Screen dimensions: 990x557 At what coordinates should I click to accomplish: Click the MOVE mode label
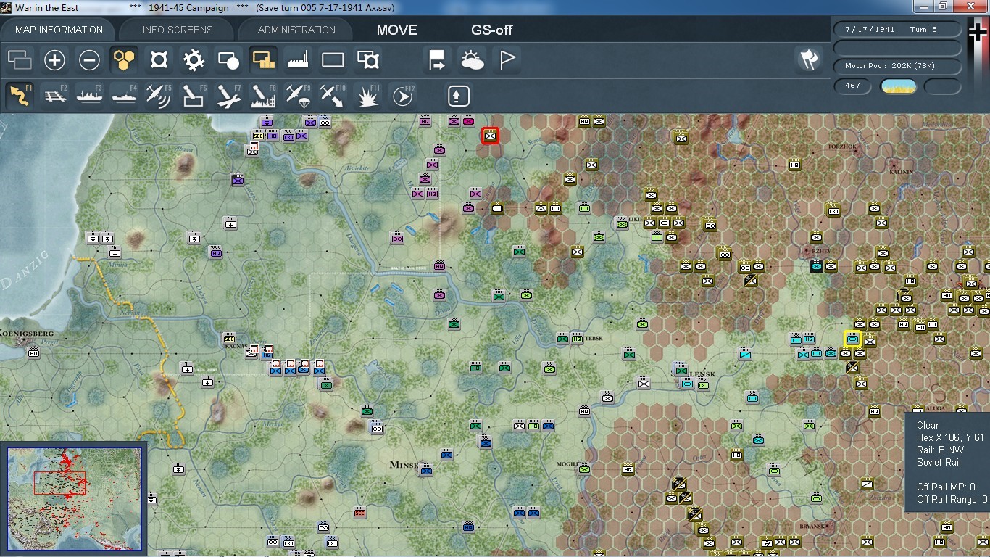pyautogui.click(x=397, y=30)
